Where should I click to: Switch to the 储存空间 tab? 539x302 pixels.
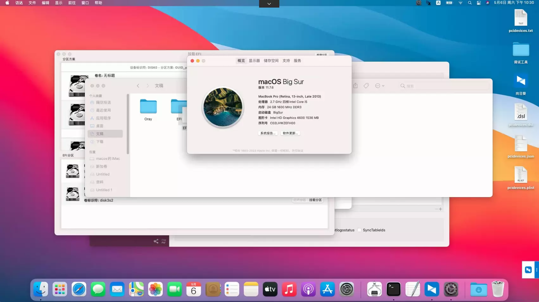(271, 61)
